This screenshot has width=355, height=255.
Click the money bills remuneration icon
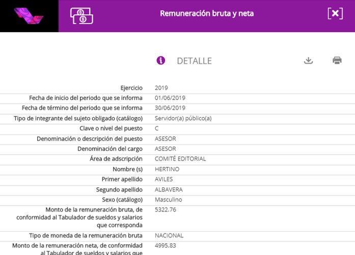coord(81,16)
